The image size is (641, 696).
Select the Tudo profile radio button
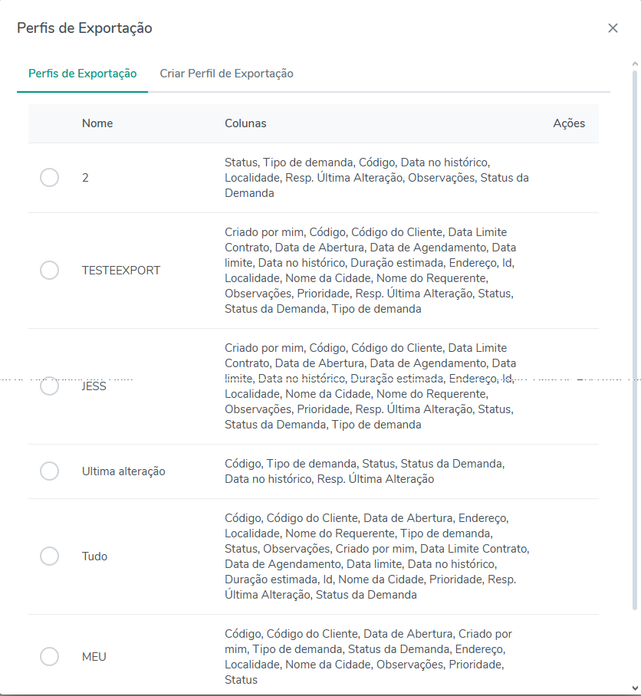pyautogui.click(x=49, y=556)
